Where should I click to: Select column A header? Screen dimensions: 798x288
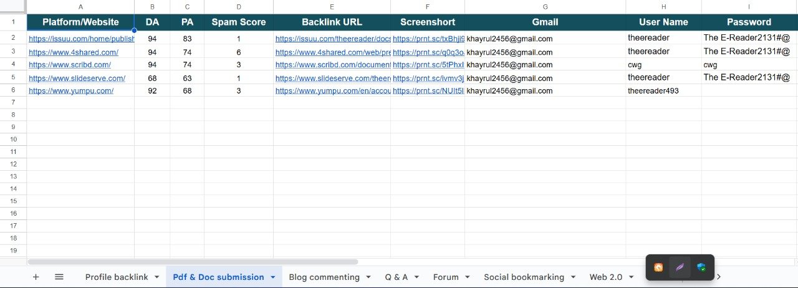[80, 6]
